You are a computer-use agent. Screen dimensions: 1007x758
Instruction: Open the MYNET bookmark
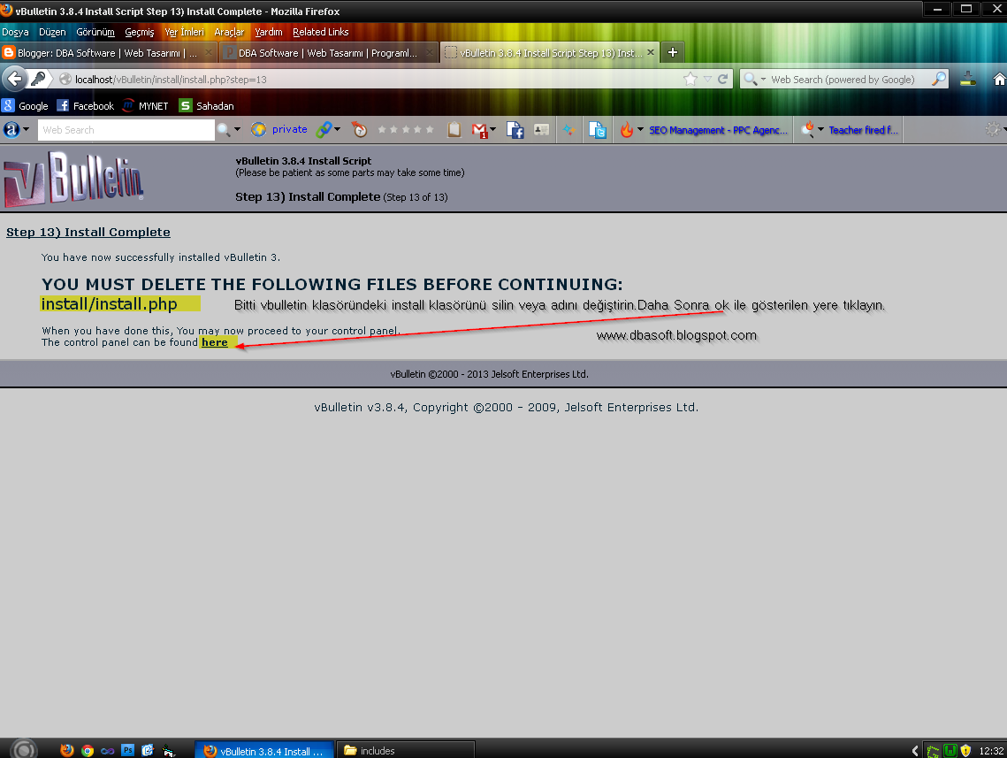click(146, 106)
